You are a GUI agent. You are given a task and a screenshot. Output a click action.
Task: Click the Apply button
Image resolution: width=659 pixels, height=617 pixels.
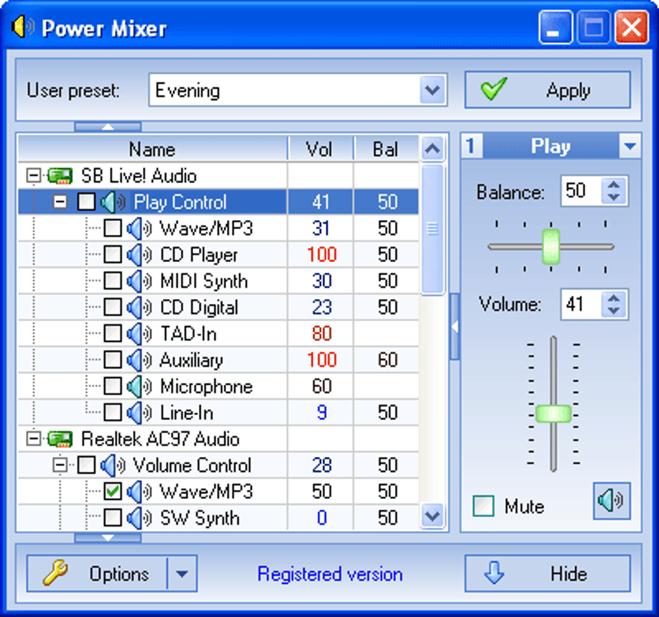[x=548, y=90]
